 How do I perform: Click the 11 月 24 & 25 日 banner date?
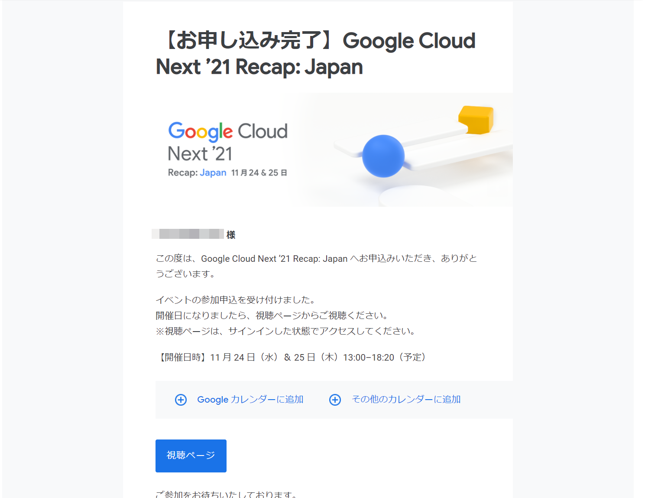(259, 173)
